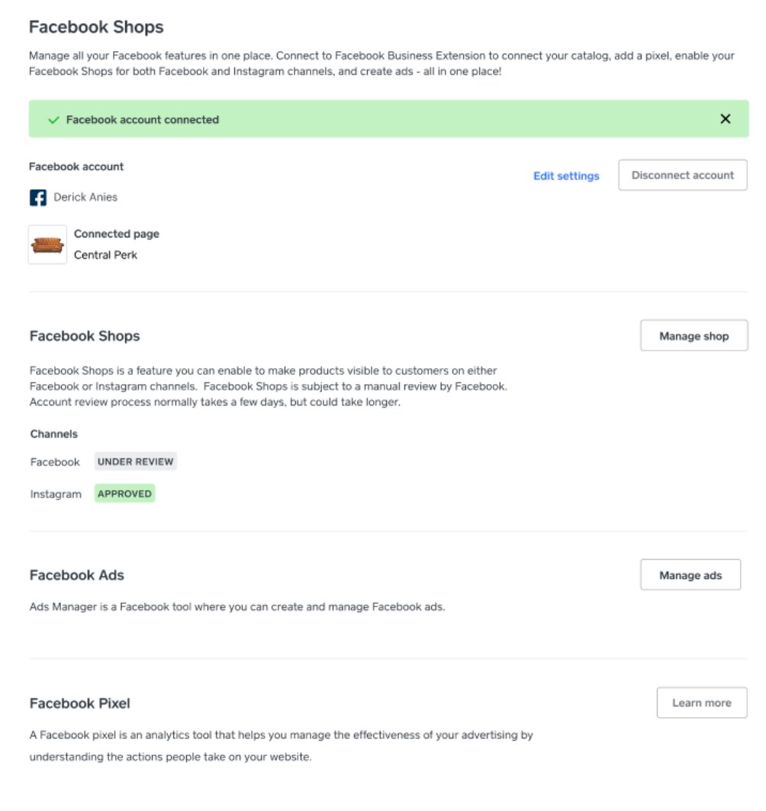Dismiss the Facebook account connected notification
Screen dimensions: 766x811
point(725,118)
